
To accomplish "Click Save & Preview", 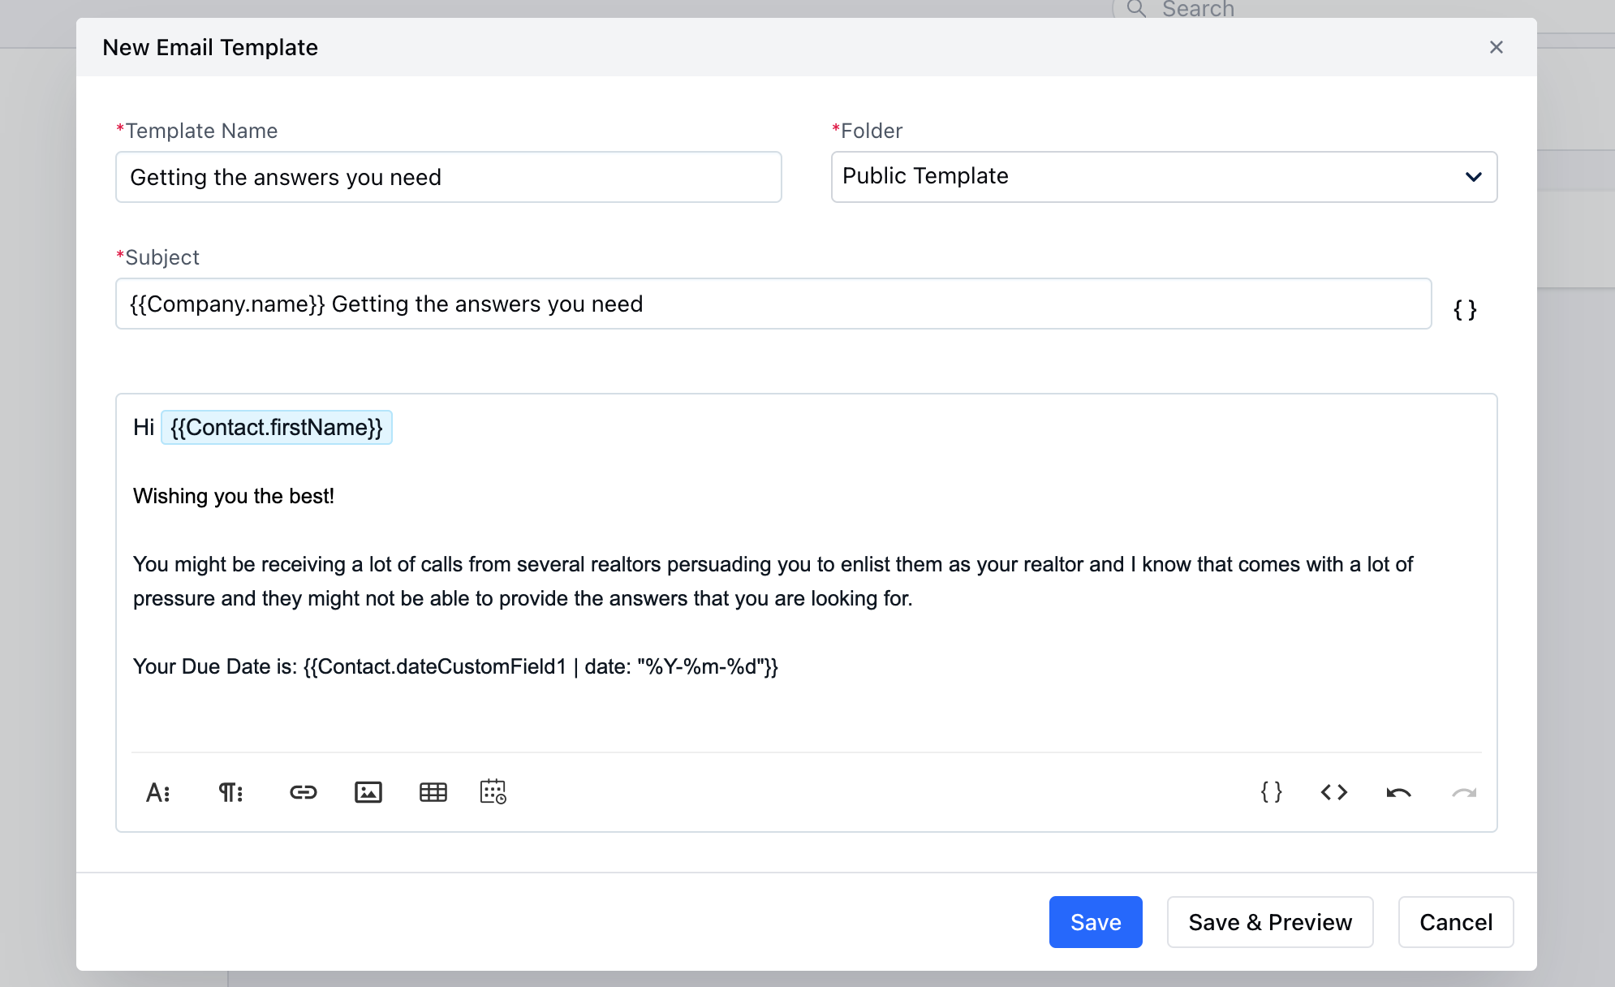I will [x=1269, y=922].
